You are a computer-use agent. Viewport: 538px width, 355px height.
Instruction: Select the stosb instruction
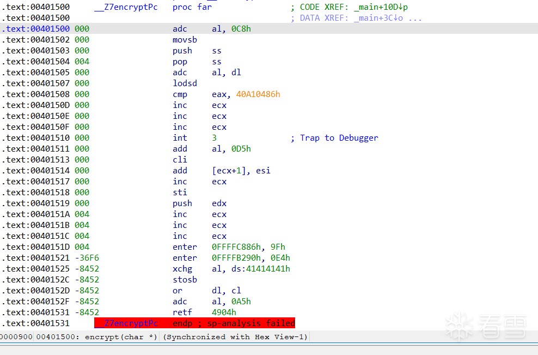[x=185, y=280]
